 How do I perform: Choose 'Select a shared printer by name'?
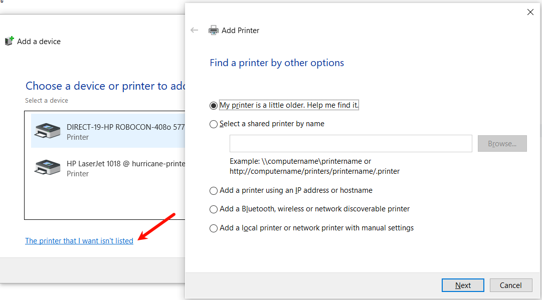pos(214,124)
